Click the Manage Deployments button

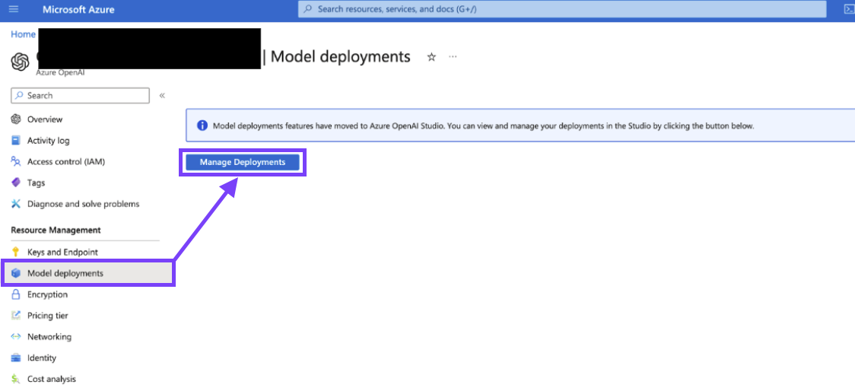coord(243,163)
